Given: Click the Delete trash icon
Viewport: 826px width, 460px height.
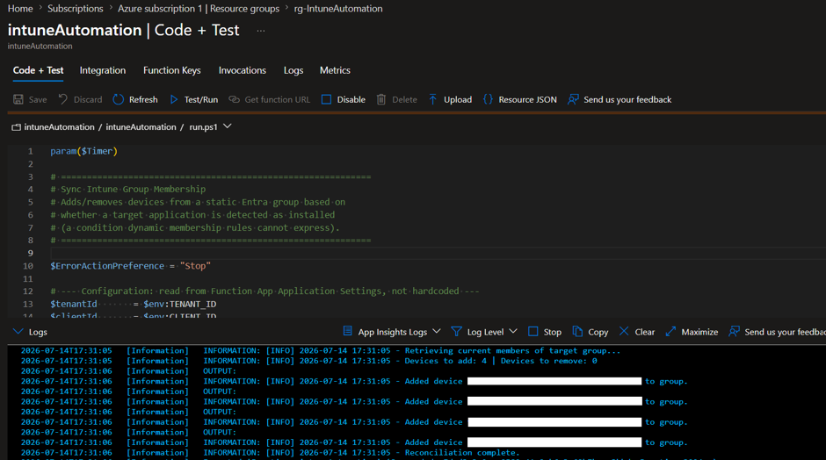Looking at the screenshot, I should tap(381, 99).
